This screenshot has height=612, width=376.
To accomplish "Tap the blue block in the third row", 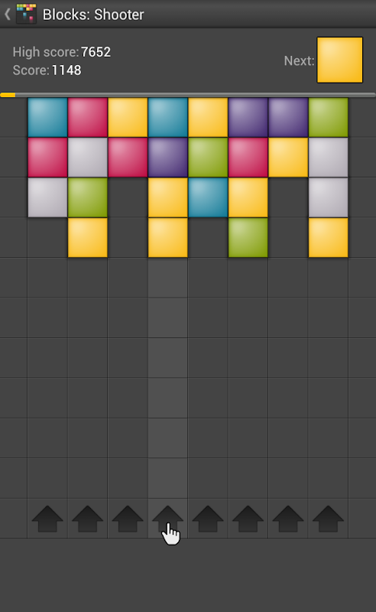I will (x=208, y=197).
